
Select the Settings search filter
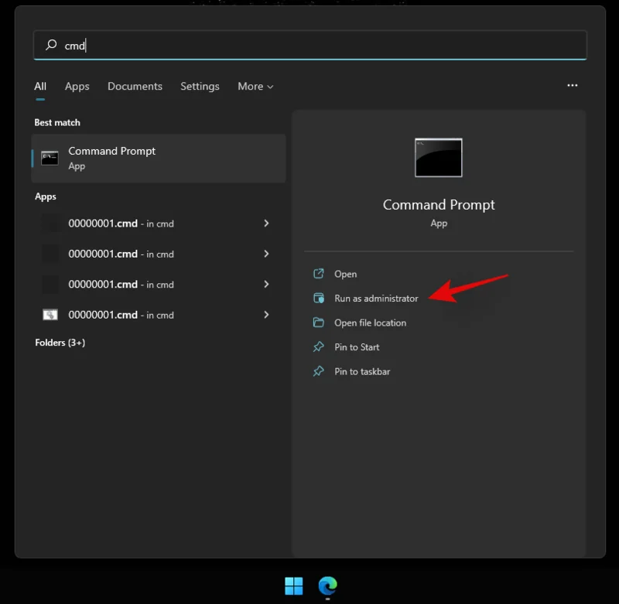point(200,86)
